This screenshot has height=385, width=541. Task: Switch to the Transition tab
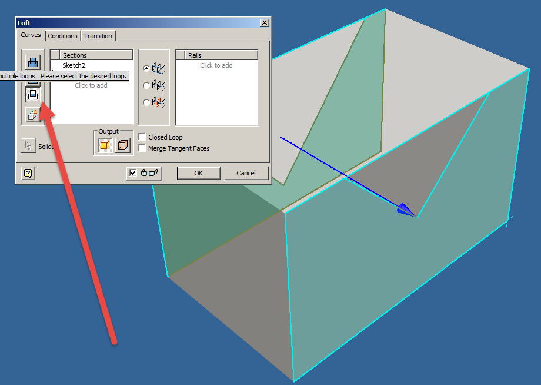[98, 36]
